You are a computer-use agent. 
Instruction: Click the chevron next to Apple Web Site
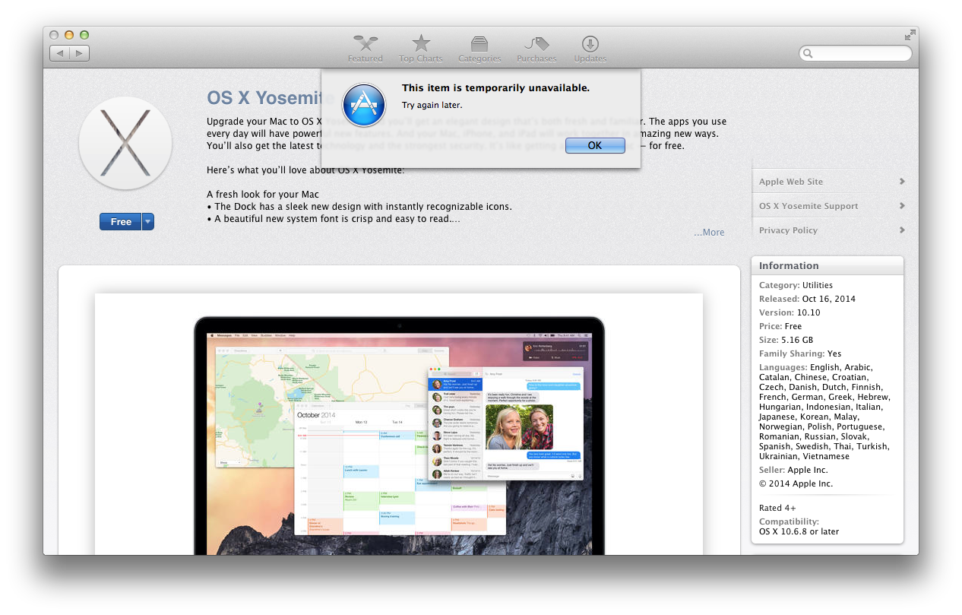coord(902,182)
